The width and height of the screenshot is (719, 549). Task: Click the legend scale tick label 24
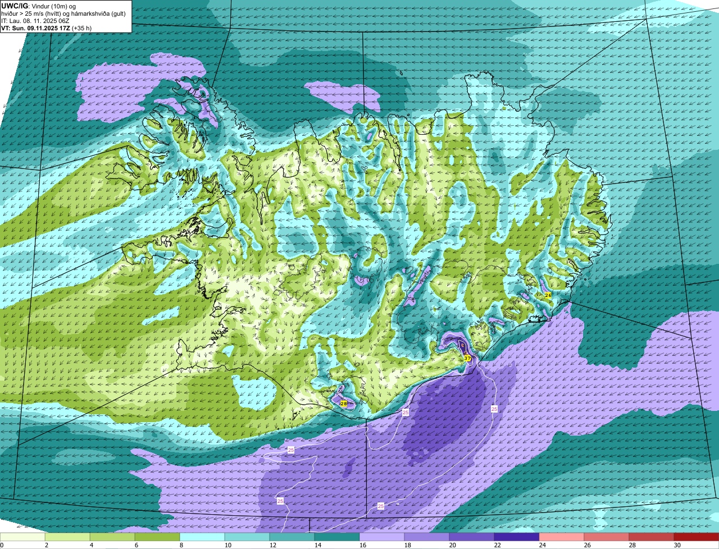click(543, 545)
